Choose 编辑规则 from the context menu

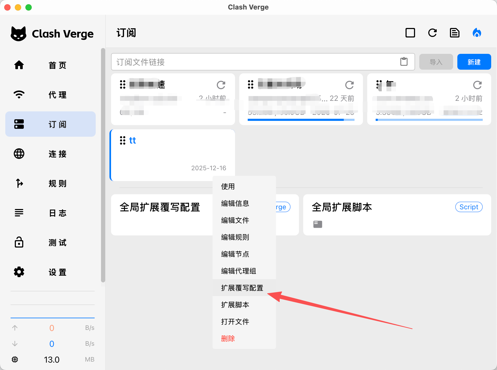tap(235, 237)
